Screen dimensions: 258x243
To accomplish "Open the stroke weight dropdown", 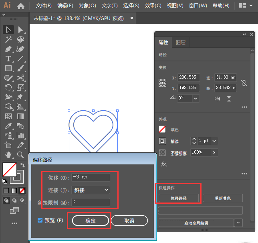I will pyautogui.click(x=214, y=141).
